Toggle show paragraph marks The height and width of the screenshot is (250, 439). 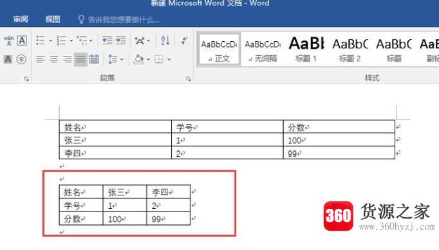point(184,41)
